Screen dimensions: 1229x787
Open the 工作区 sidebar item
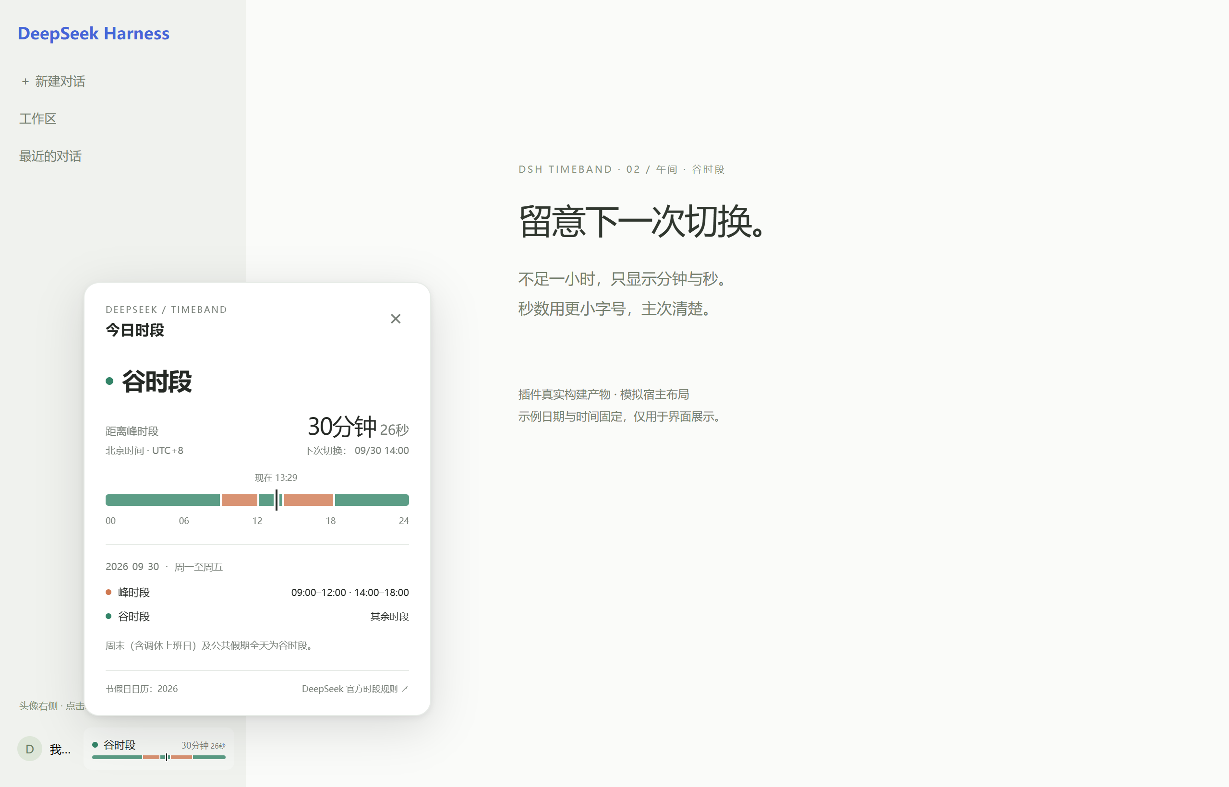[38, 119]
